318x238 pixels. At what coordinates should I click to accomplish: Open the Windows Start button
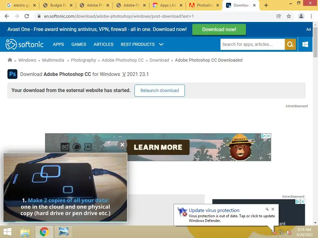pos(7,232)
